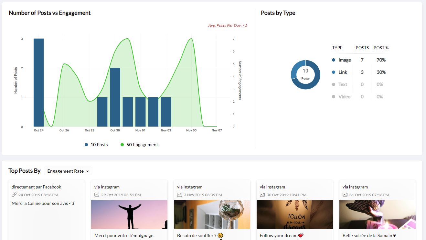Screen dimensions: 426x240
Task: Click the donut chart showing 10 Posts
Action: coord(305,75)
